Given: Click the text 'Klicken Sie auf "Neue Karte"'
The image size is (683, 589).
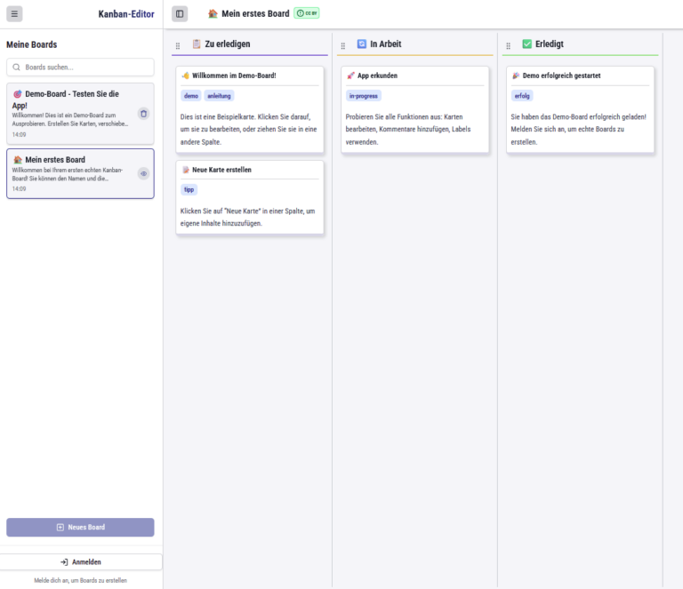Looking at the screenshot, I should pyautogui.click(x=221, y=211).
